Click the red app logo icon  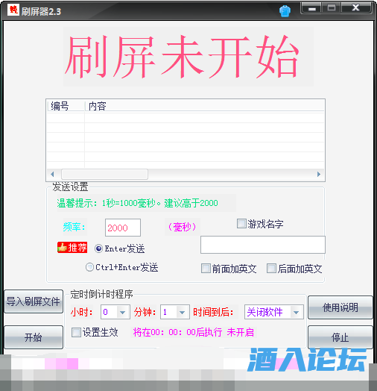pos(13,10)
